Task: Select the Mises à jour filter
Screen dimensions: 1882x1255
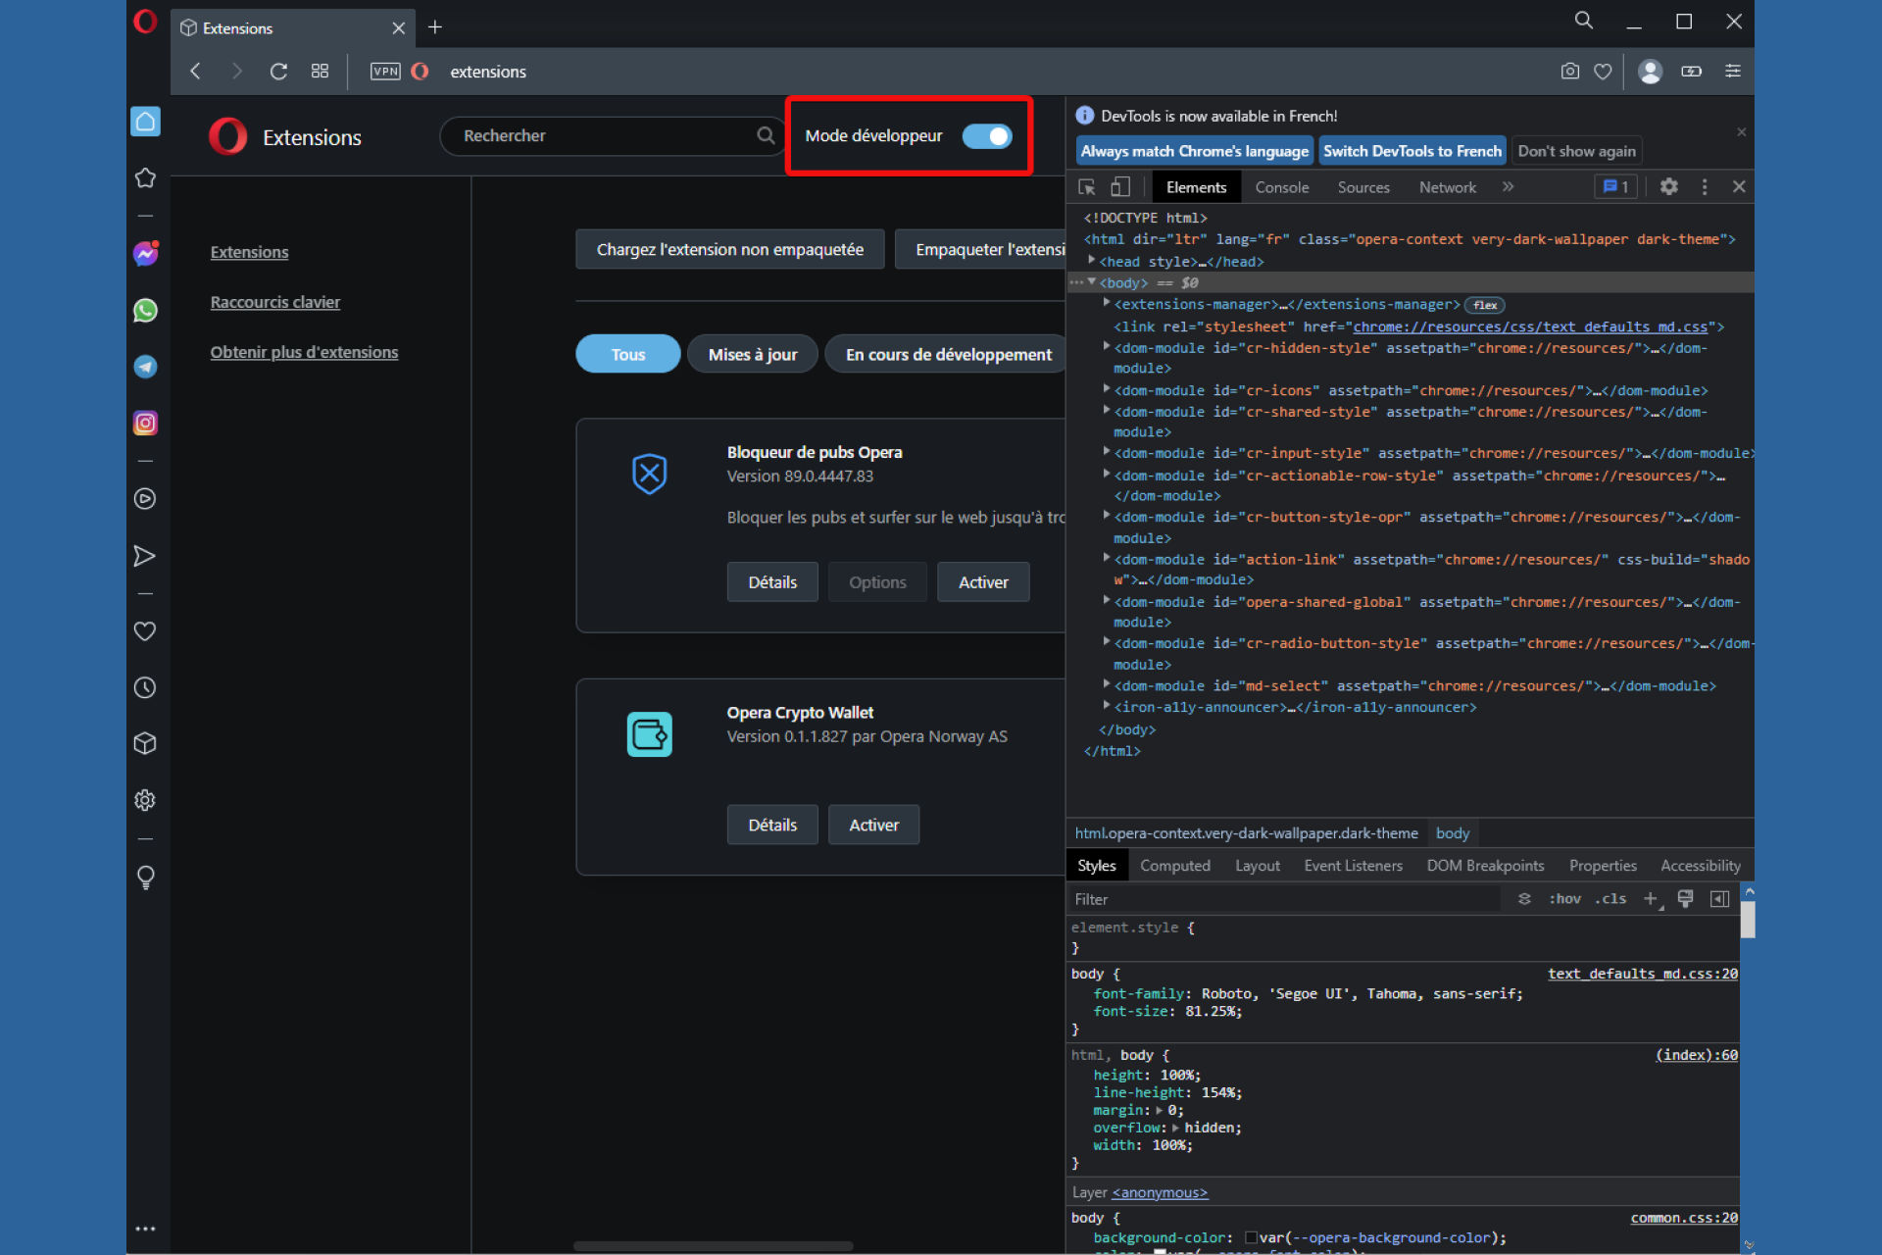Action: [x=753, y=354]
